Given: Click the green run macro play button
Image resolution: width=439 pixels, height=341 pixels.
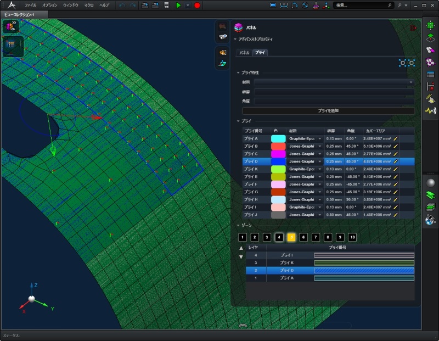Looking at the screenshot, I should pos(178,5).
